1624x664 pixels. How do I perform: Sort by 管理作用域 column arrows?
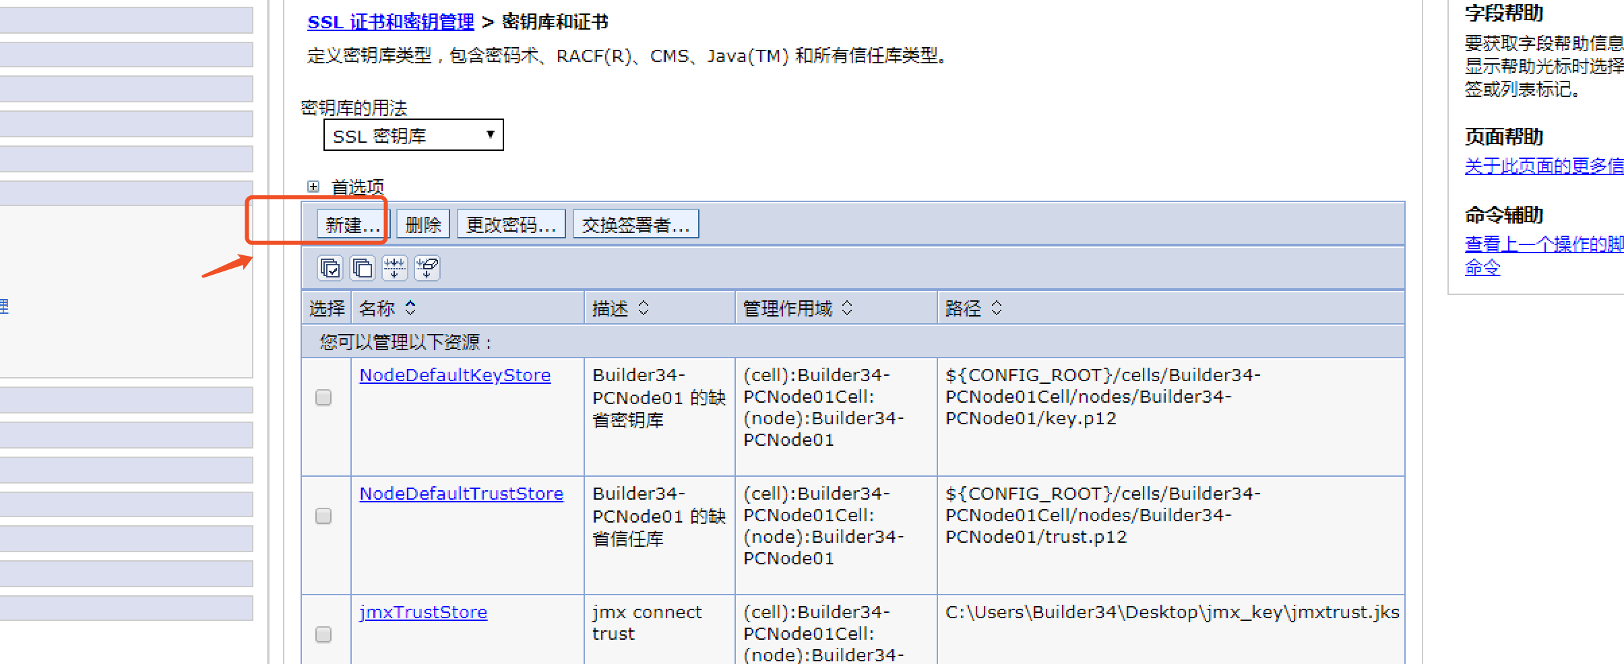pos(847,308)
